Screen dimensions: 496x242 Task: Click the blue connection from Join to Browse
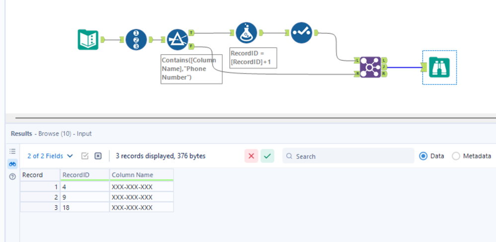404,68
